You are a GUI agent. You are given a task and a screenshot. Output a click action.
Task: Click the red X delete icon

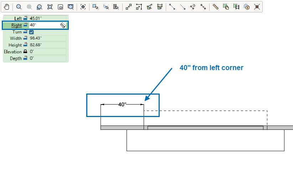(x=257, y=7)
